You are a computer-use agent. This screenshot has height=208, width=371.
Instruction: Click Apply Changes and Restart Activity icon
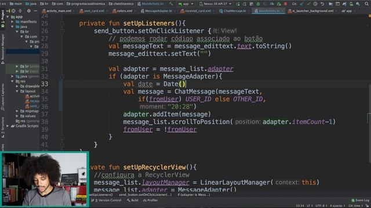click(244, 4)
